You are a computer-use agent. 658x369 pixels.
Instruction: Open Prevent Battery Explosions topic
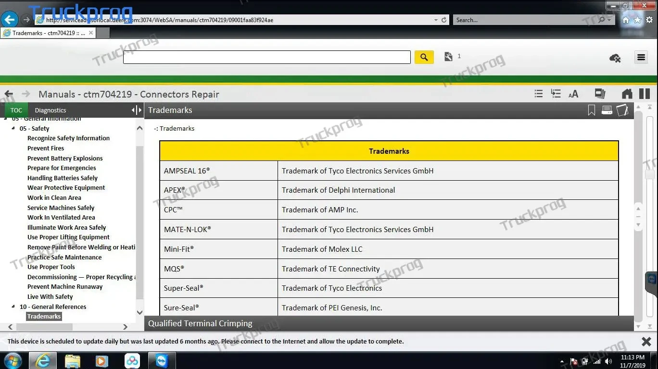tap(65, 158)
